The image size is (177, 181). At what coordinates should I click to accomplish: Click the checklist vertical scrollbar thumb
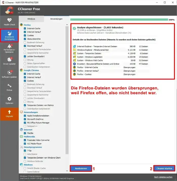point(67,90)
